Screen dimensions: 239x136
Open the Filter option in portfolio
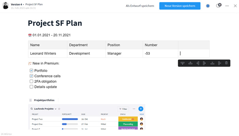click(123, 109)
